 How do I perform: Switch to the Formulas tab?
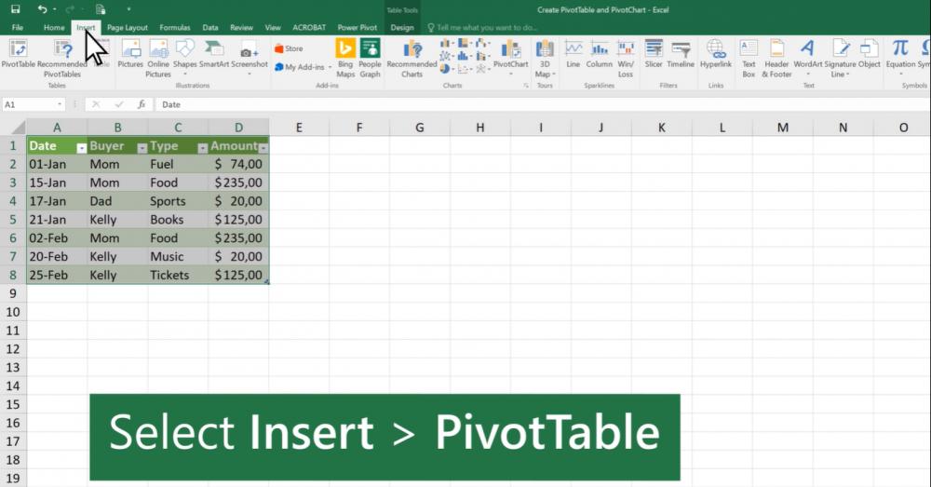[175, 27]
